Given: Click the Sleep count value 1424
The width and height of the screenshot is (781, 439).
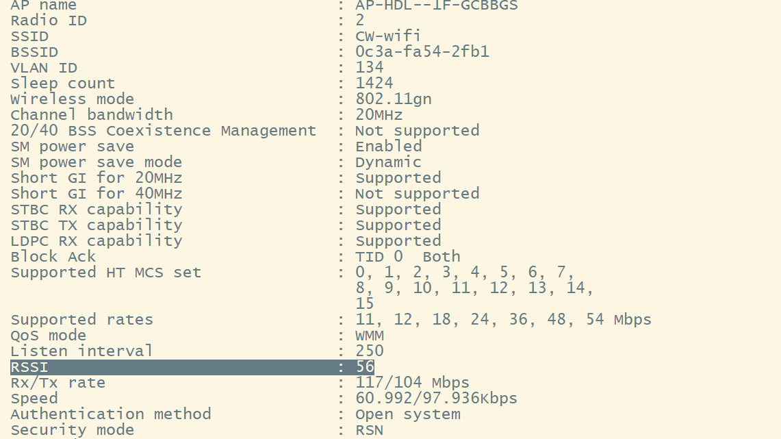Looking at the screenshot, I should [x=374, y=84].
